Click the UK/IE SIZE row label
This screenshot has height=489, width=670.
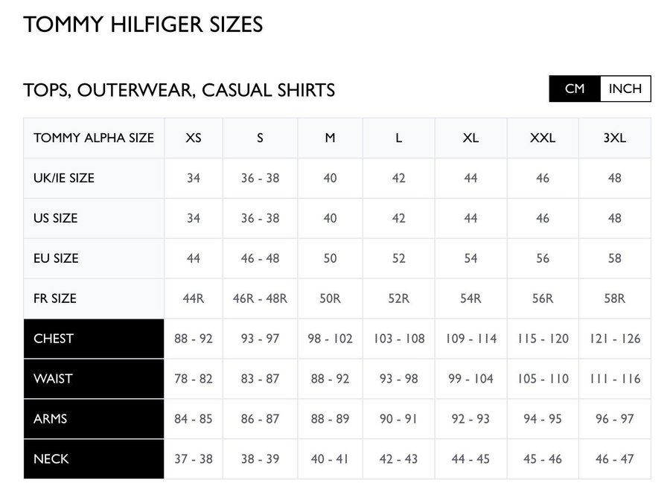click(94, 178)
